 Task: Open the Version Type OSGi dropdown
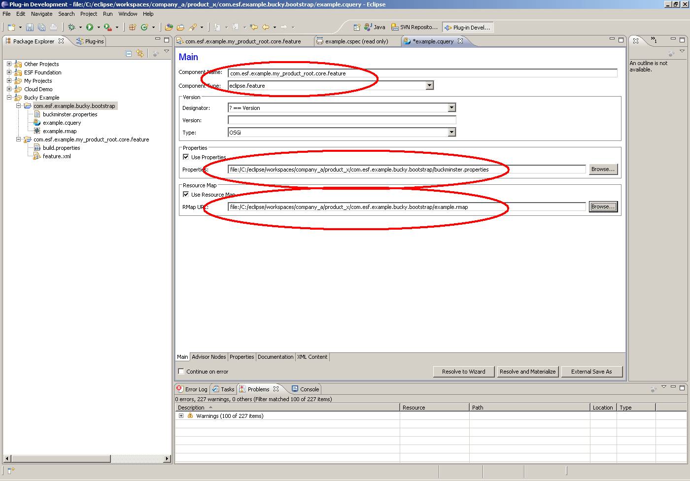pos(451,132)
